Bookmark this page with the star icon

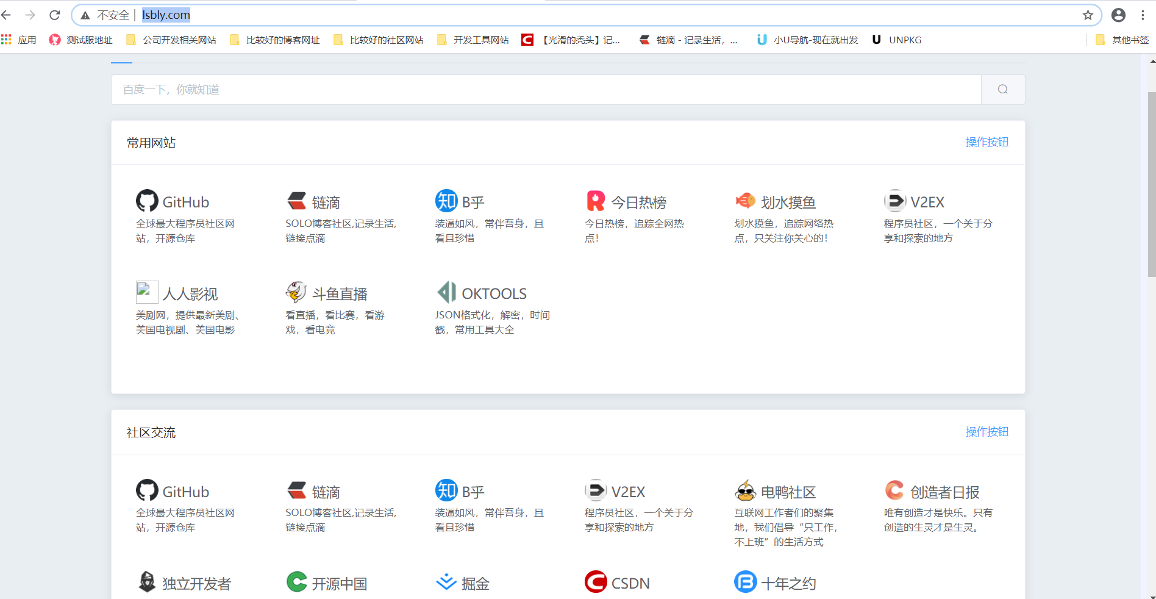[1088, 15]
